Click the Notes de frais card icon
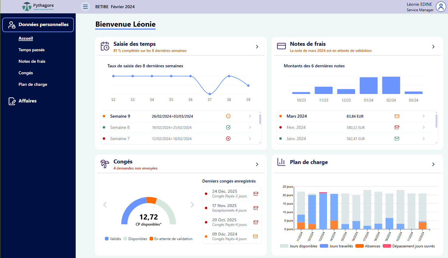 [281, 46]
